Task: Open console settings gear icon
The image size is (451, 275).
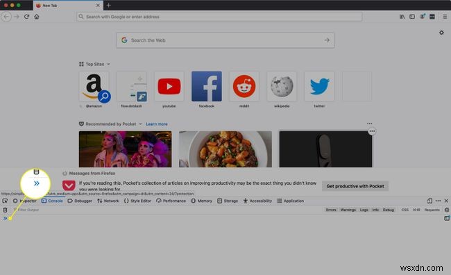Action: (447, 210)
